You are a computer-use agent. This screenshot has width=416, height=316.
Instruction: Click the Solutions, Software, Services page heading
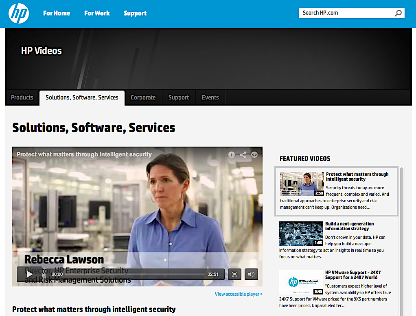(94, 128)
